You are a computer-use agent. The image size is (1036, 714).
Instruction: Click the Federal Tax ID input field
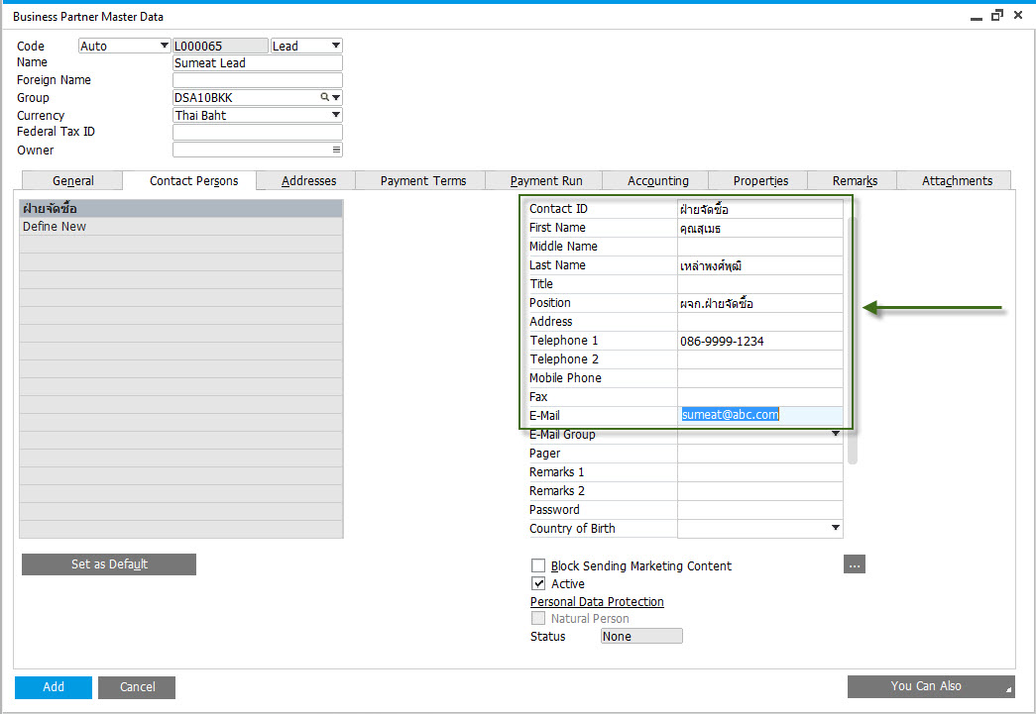[258, 132]
